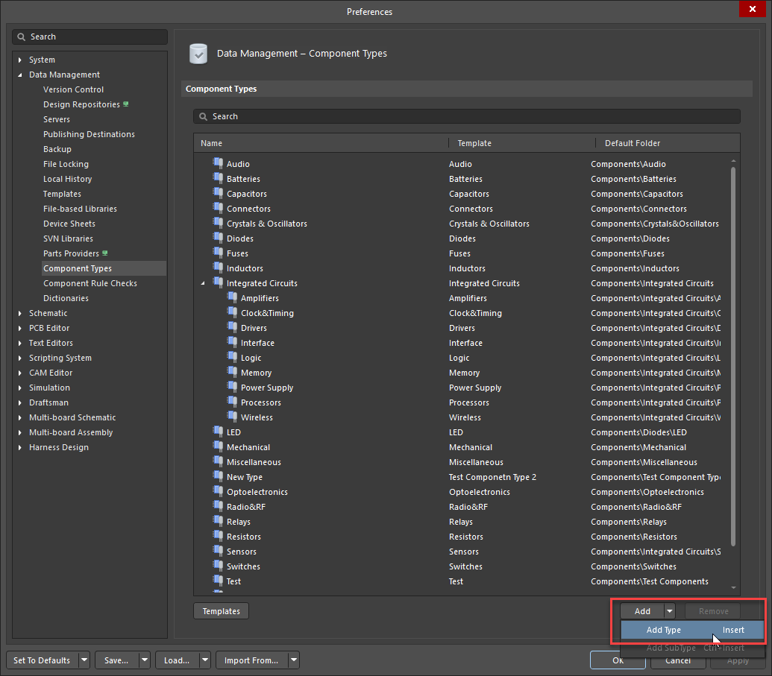
Task: Select the Resistors row name
Action: [x=244, y=537]
